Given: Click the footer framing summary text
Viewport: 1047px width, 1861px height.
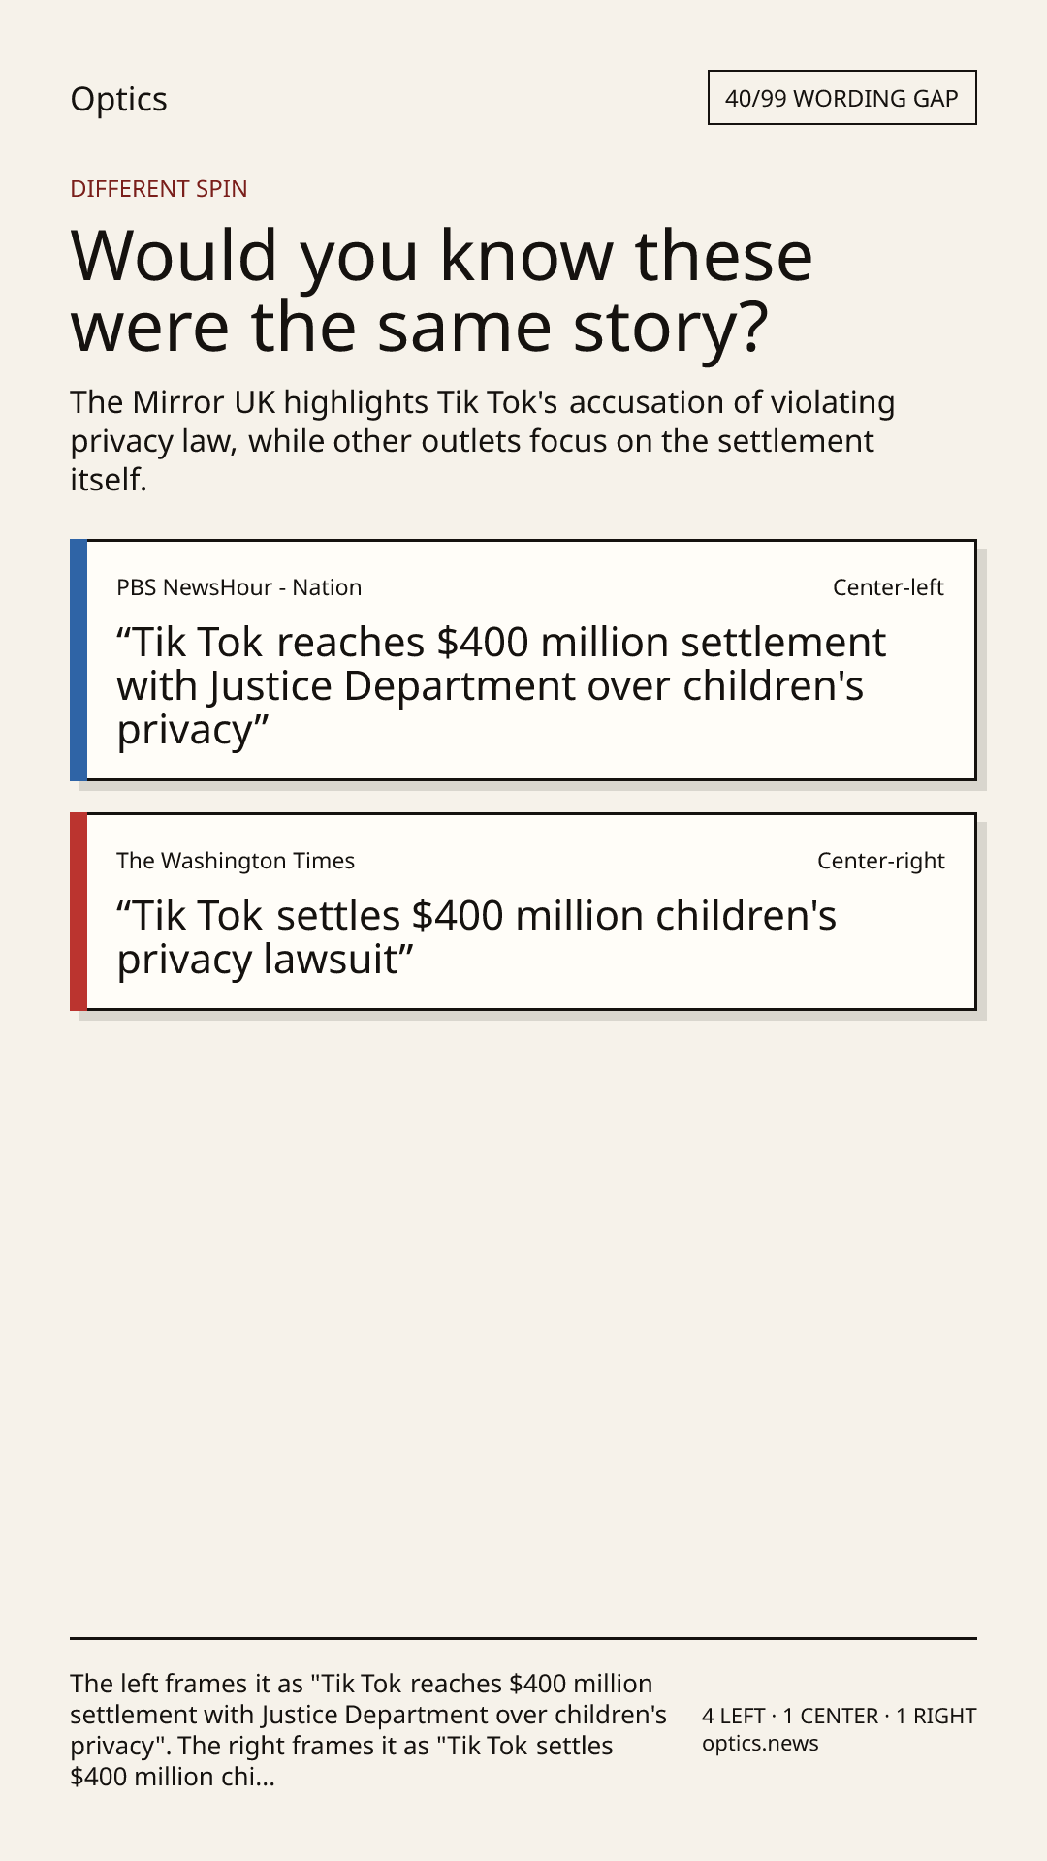Looking at the screenshot, I should pyautogui.click(x=368, y=1730).
